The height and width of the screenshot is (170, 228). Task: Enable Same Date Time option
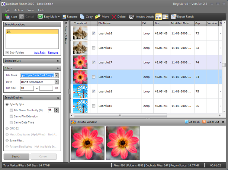click(11, 122)
